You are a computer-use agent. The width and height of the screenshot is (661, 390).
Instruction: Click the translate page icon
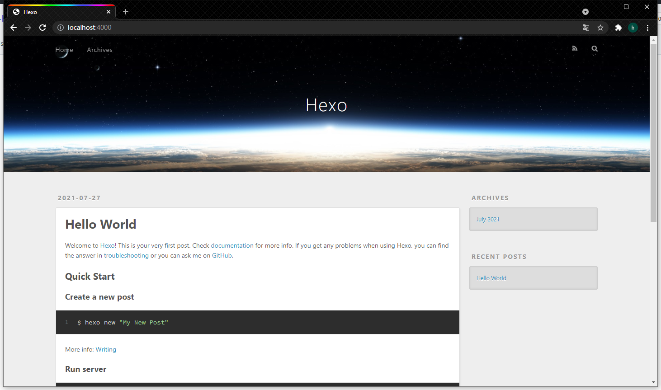(586, 28)
